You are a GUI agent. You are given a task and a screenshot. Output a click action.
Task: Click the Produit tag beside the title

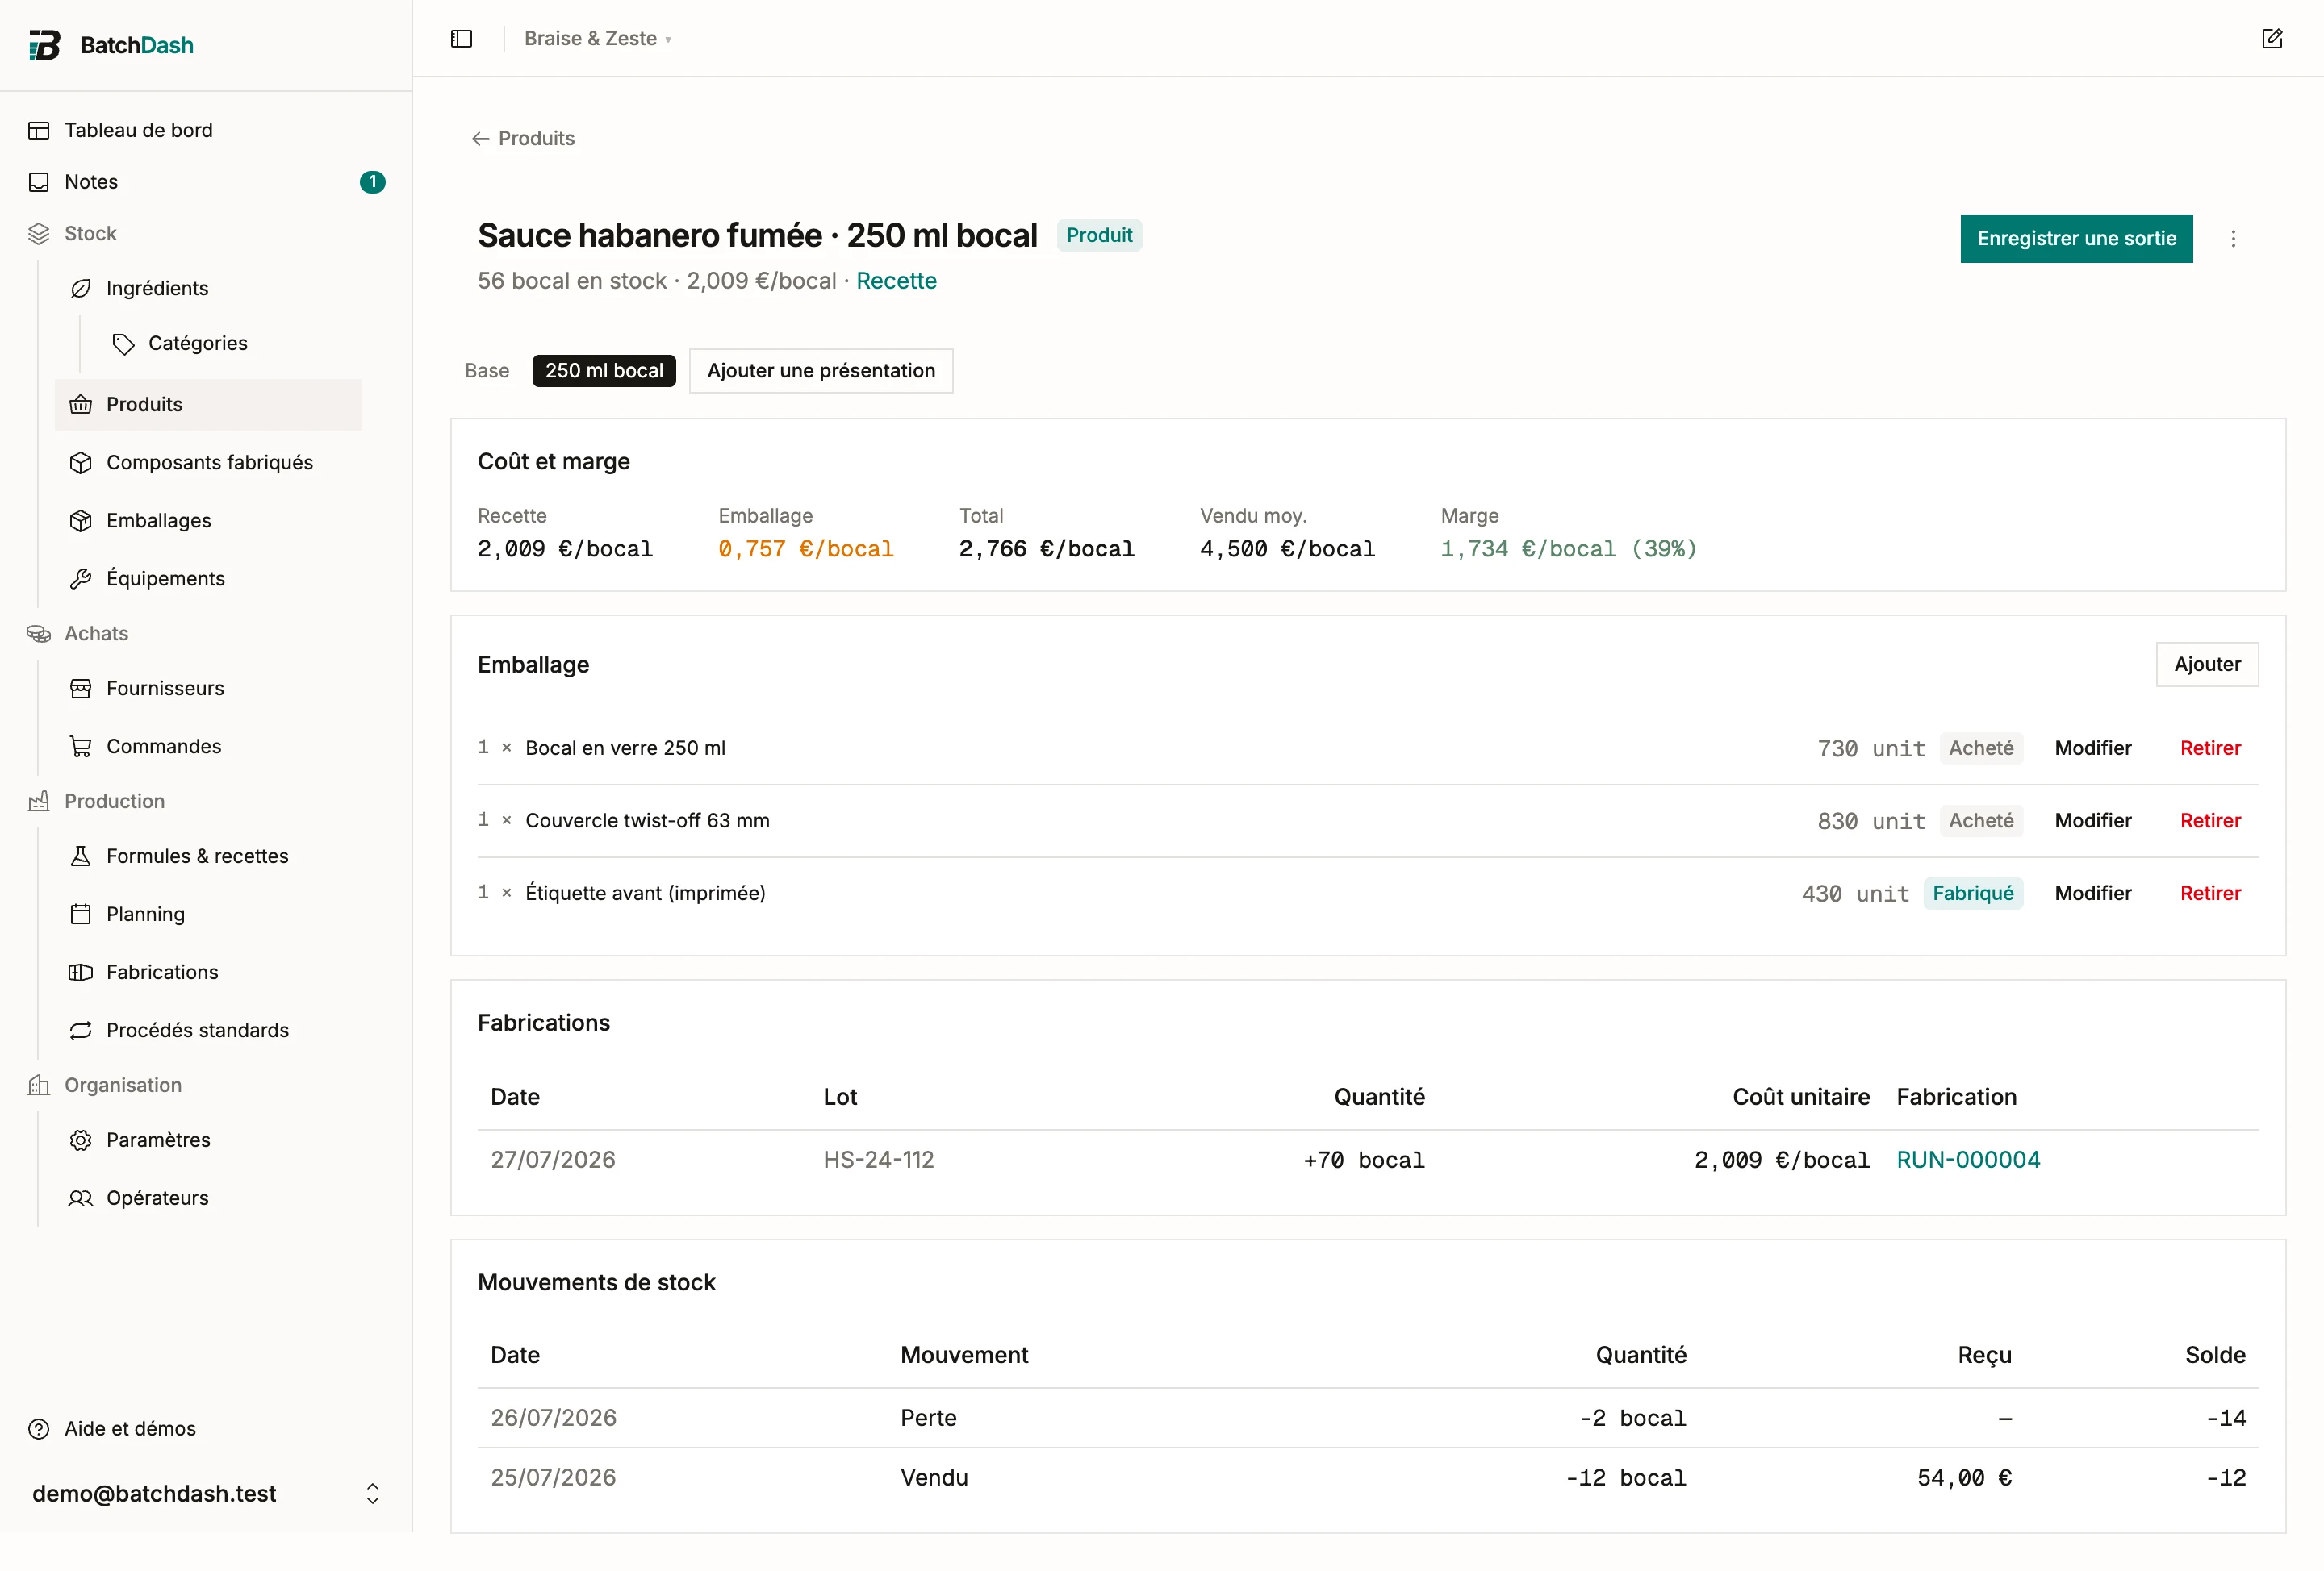1099,235
